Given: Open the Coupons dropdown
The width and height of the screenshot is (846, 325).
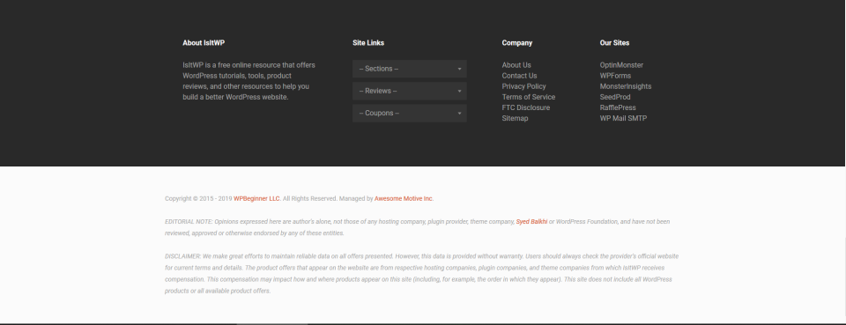Looking at the screenshot, I should click(x=410, y=114).
